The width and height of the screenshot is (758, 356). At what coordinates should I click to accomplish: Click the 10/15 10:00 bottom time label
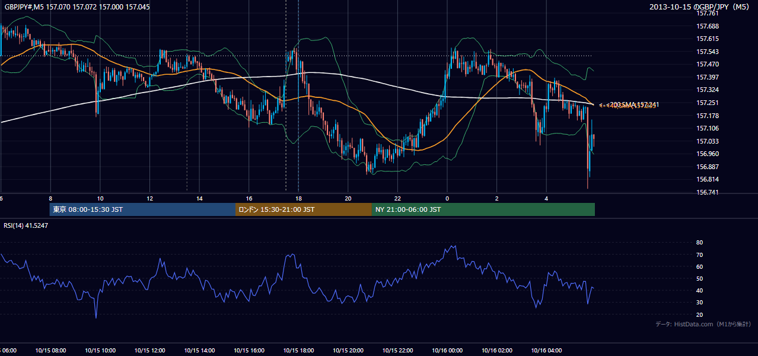(100, 350)
